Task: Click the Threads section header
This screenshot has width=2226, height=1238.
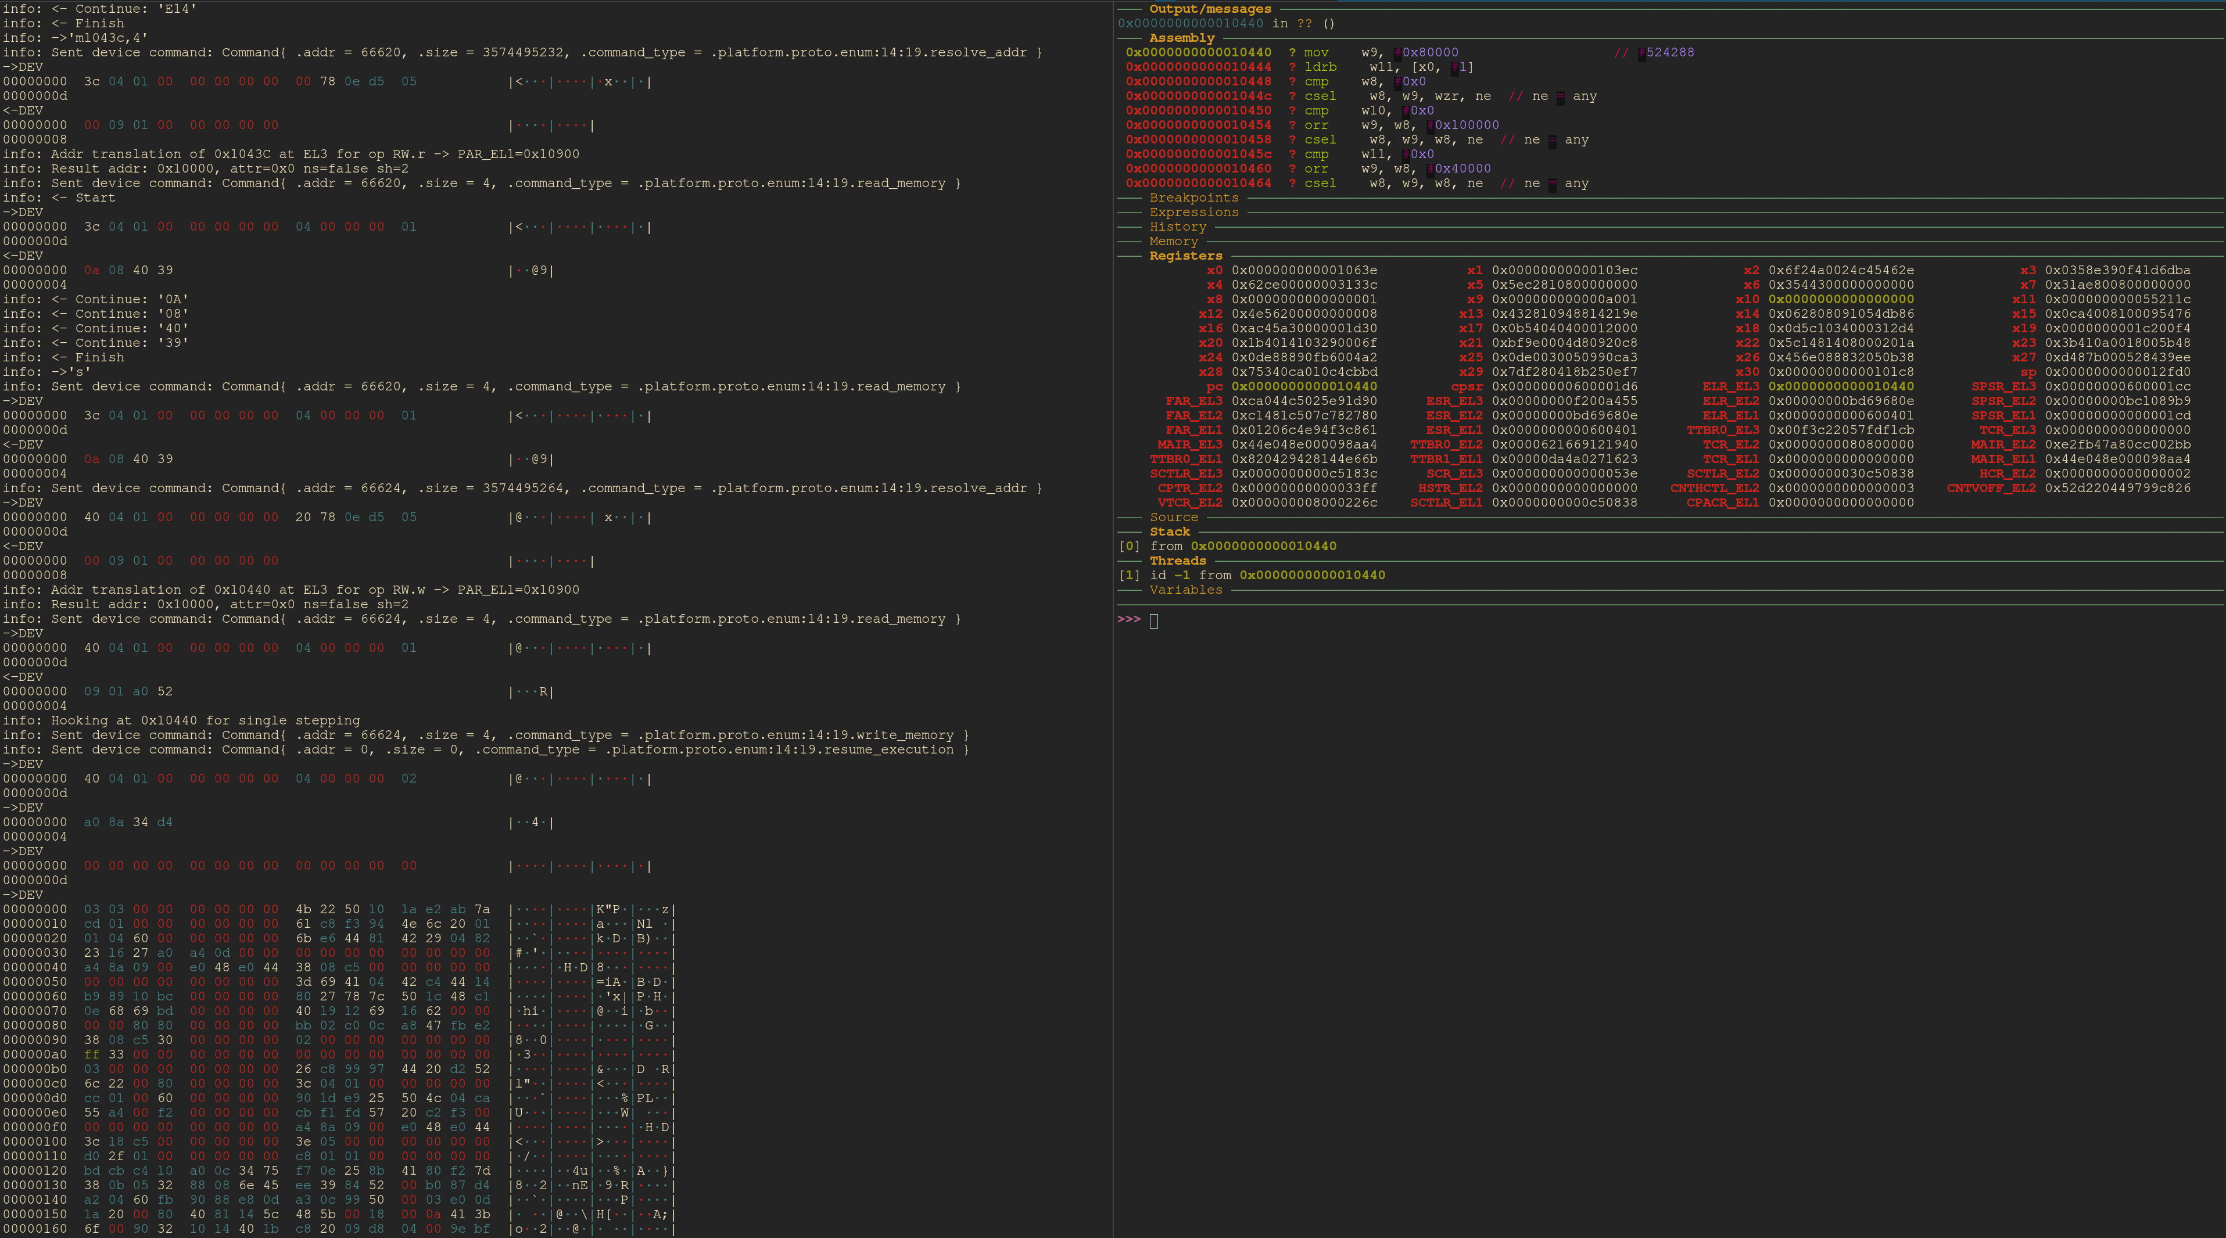Action: click(1177, 561)
